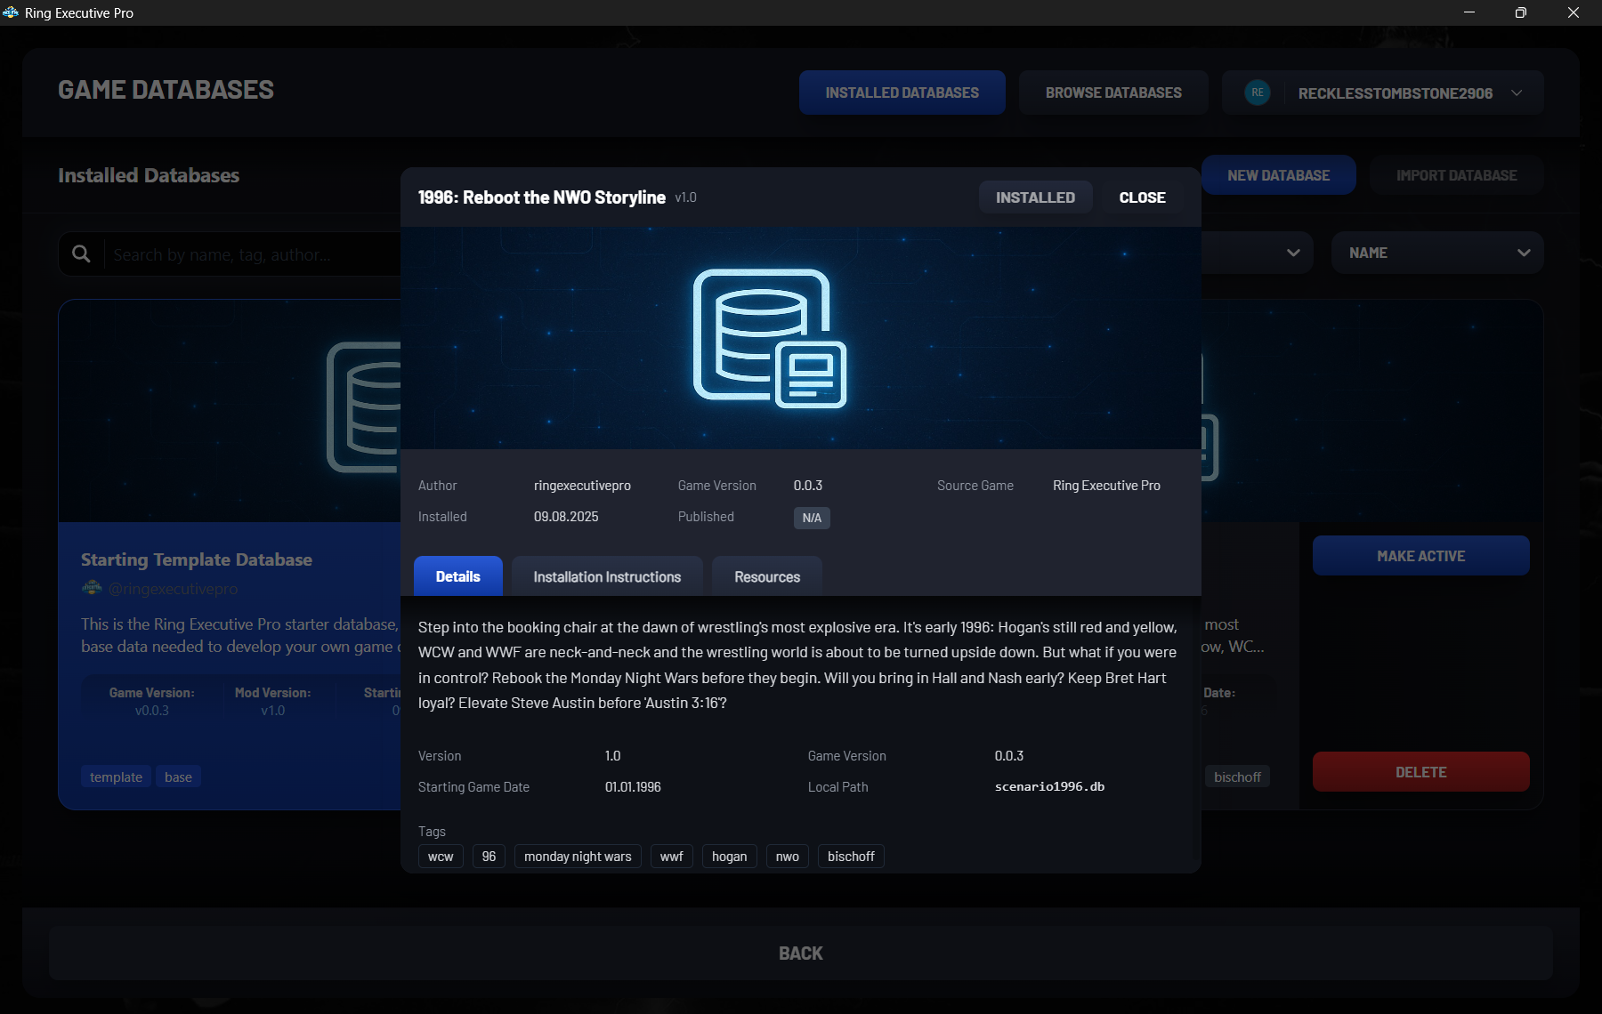The height and width of the screenshot is (1014, 1602).
Task: Open the Resources tab
Action: click(767, 576)
